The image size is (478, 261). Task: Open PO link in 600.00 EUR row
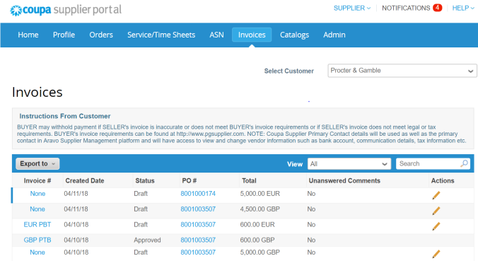198,225
